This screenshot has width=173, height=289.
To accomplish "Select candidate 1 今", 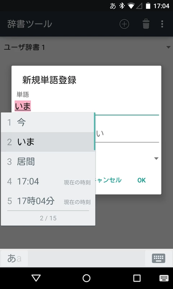I will point(48,122).
